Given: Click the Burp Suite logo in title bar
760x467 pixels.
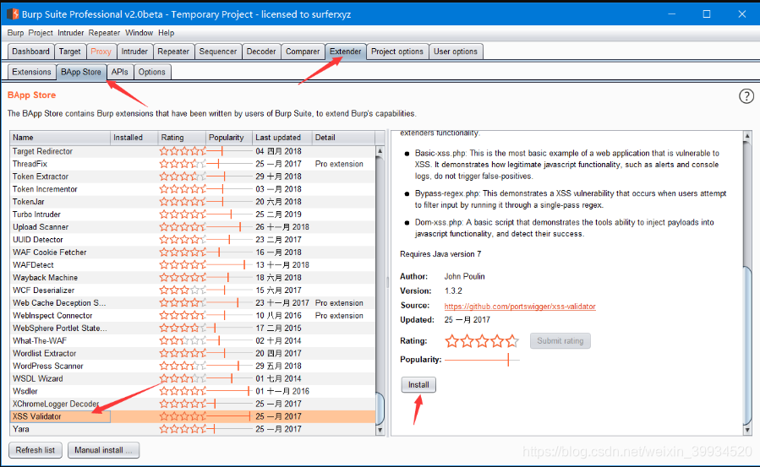Looking at the screenshot, I should pos(12,14).
